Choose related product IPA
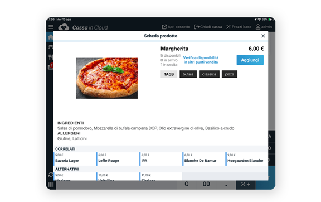The height and width of the screenshot is (202, 321). coord(160,158)
